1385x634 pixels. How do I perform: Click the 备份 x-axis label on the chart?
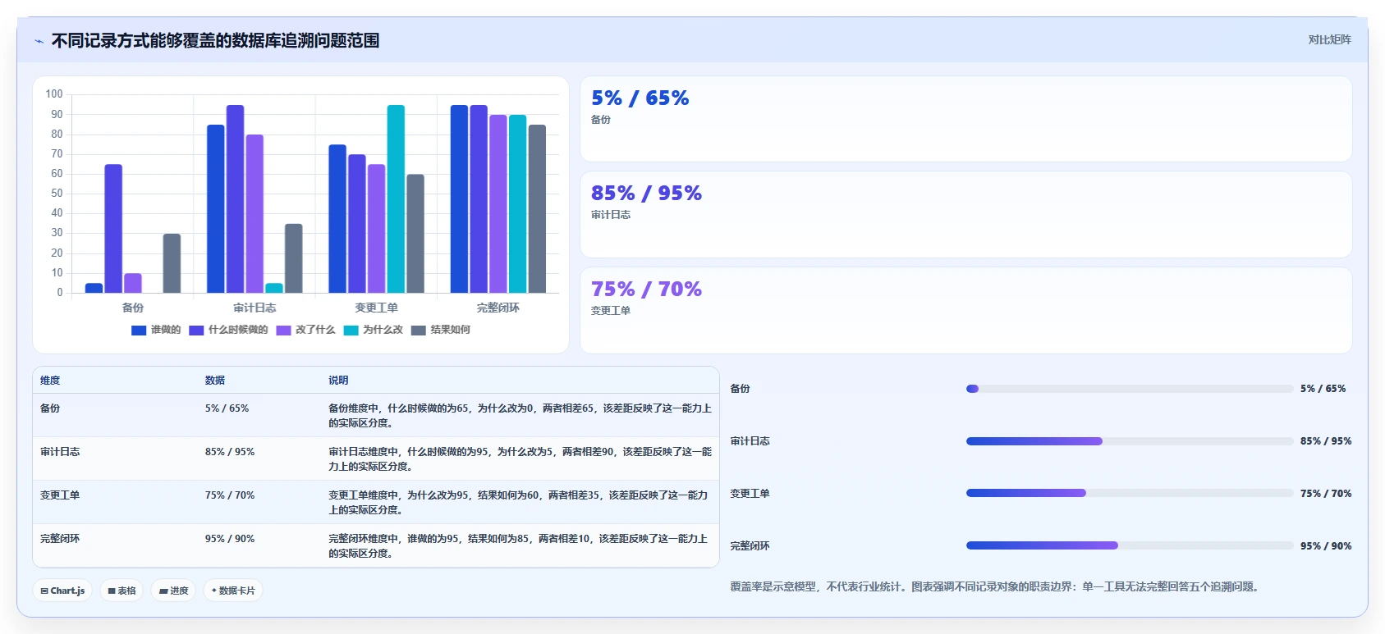[133, 308]
